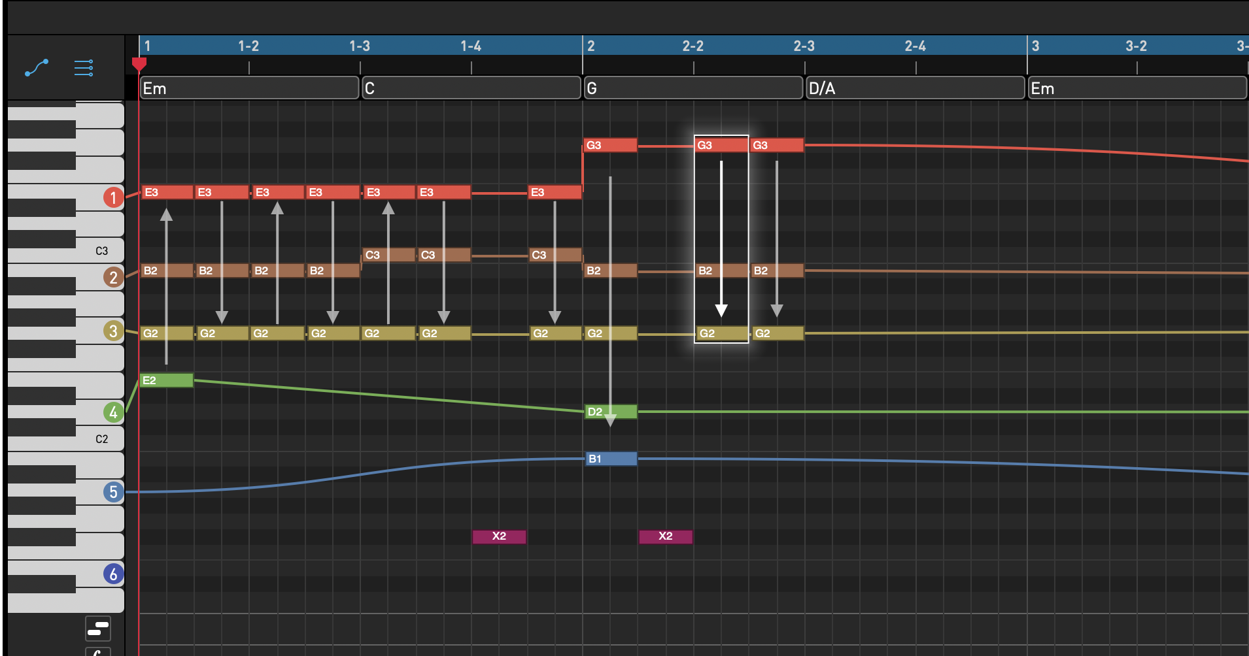
Task: Select the first X2 block near 1-4
Action: [x=499, y=536]
